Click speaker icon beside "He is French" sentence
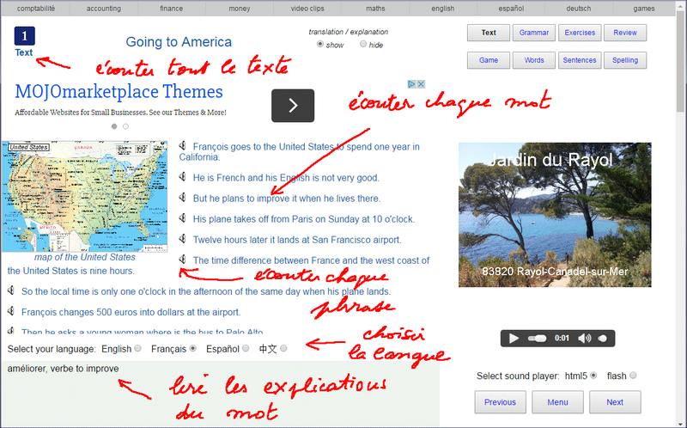The height and width of the screenshot is (428, 687). 183,177
